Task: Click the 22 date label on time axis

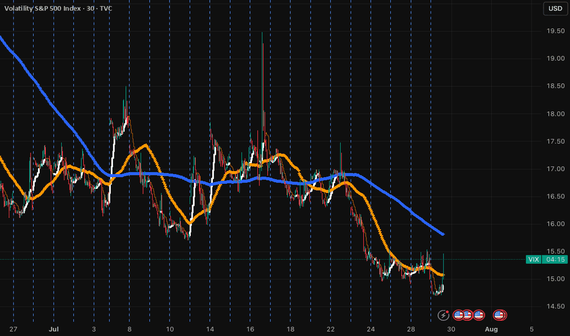Action: (330, 329)
